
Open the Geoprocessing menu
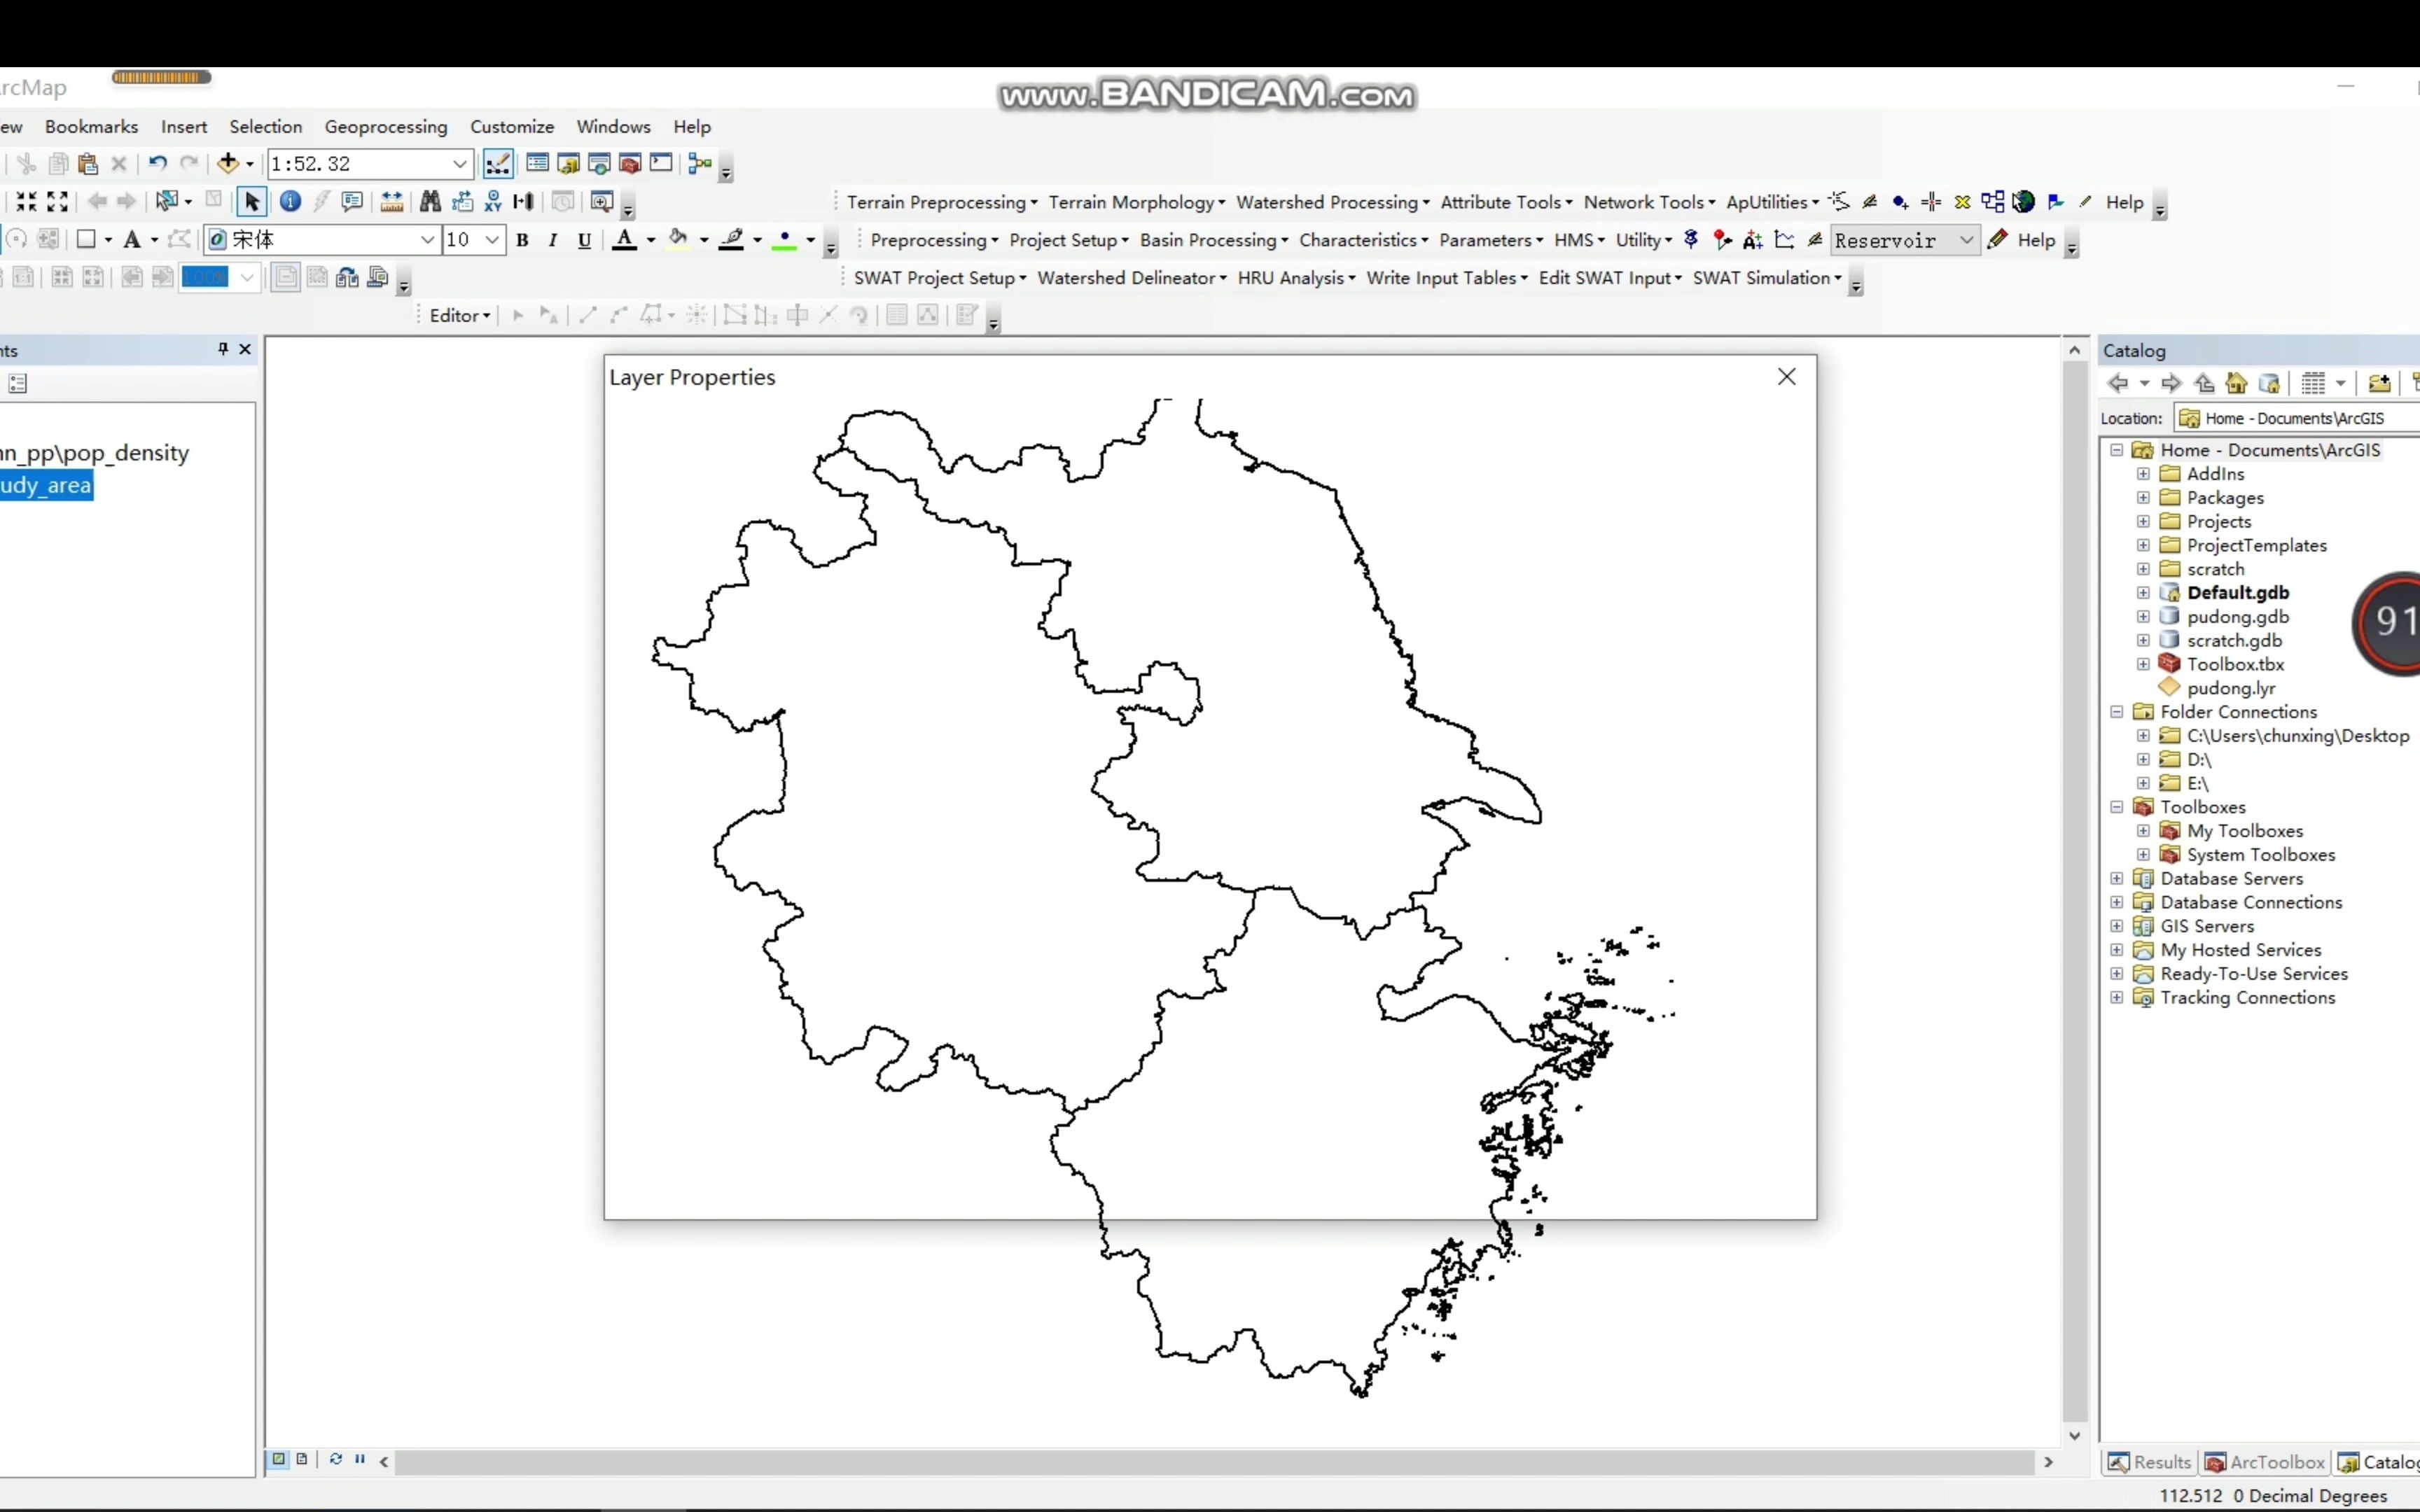click(x=386, y=126)
